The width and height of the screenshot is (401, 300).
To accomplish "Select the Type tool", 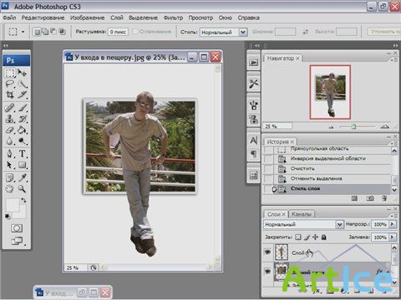I will point(23,153).
